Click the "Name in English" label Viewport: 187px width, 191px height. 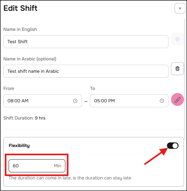20,29
